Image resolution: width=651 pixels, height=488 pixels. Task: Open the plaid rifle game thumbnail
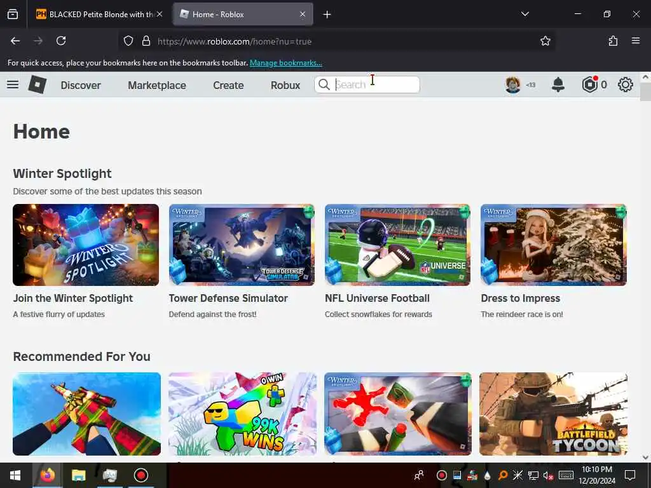[x=86, y=414]
